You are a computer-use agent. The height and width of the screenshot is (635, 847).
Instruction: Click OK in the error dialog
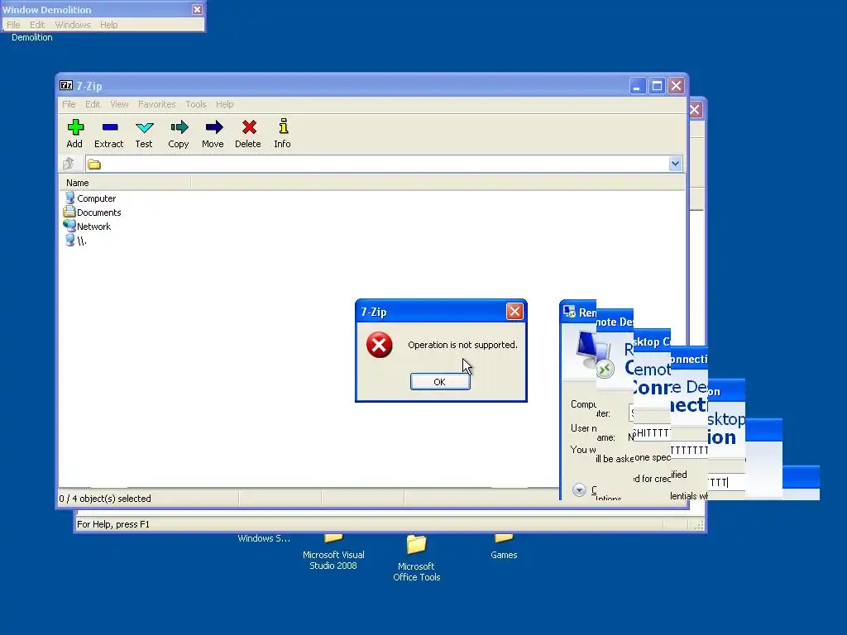click(440, 382)
